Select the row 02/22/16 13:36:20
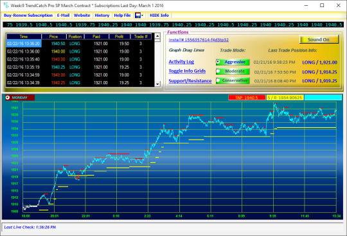347x236 pixels. click(x=79, y=44)
